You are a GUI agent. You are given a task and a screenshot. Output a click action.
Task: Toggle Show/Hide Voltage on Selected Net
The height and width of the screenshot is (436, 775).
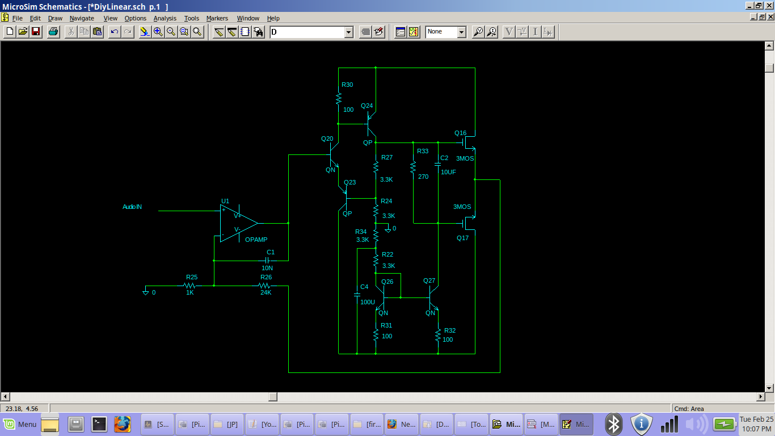click(522, 32)
